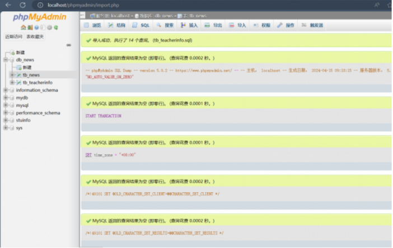Click the database icon beside information_schema
Viewport: 393px width, 248px height.
12,90
